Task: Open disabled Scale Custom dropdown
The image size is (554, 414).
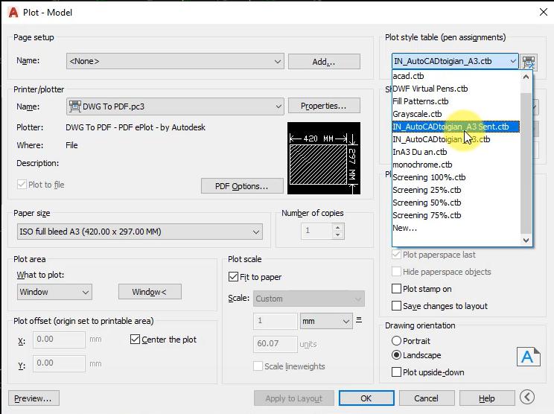Action: [x=309, y=299]
